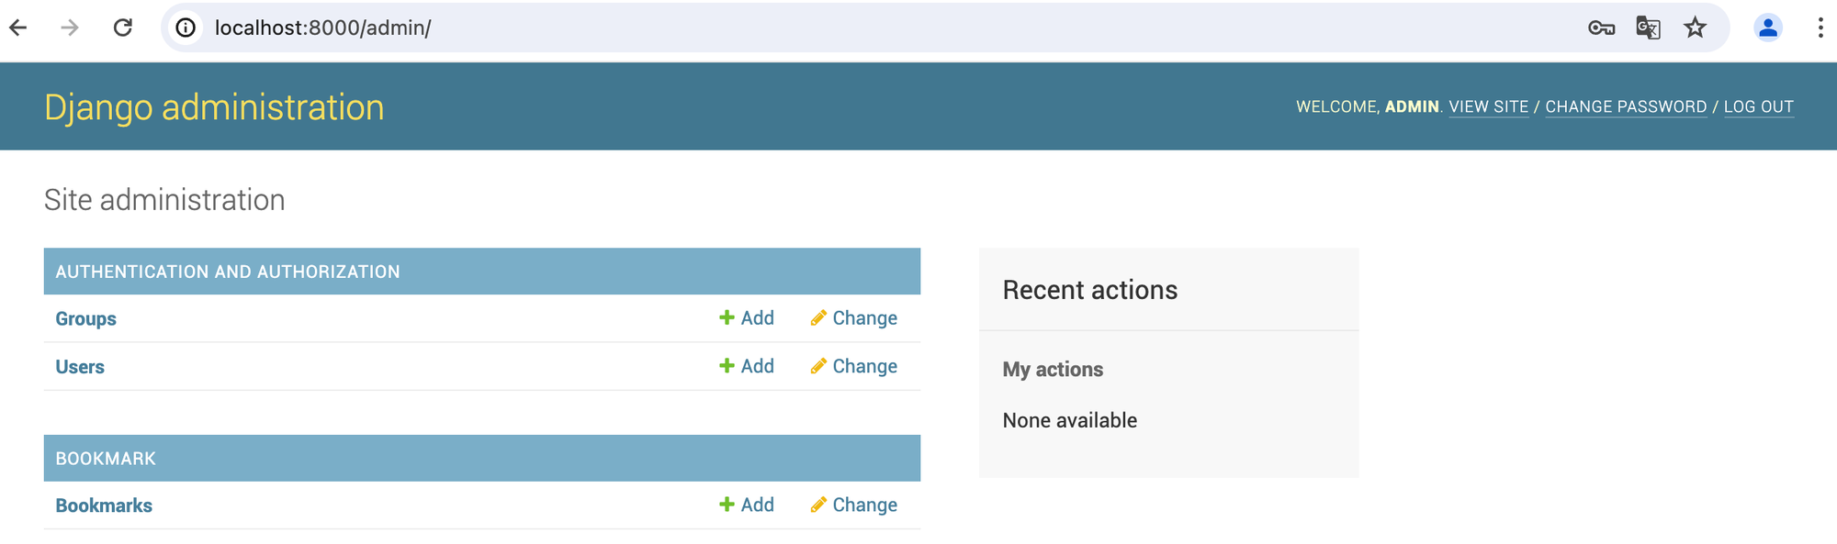The image size is (1837, 544).
Task: Click the browser back arrow icon
Action: [x=18, y=28]
